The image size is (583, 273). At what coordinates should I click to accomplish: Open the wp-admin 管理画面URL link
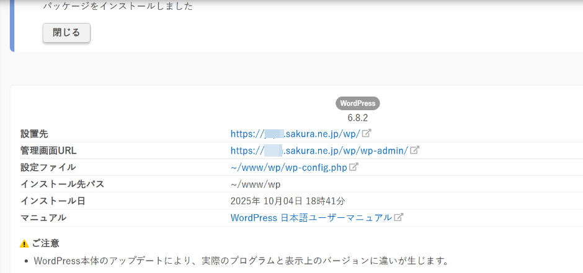[319, 150]
